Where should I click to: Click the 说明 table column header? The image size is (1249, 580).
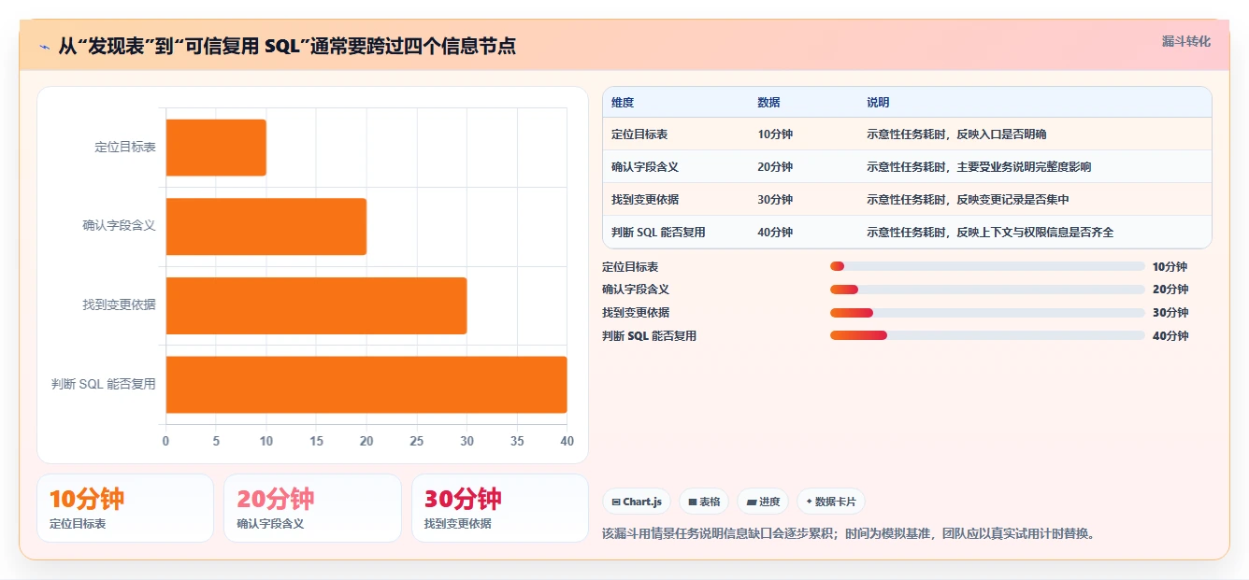point(878,103)
